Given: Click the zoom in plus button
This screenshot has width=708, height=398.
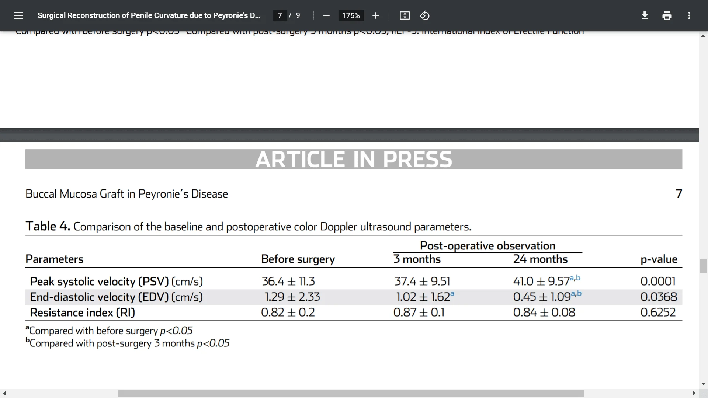Looking at the screenshot, I should [375, 15].
